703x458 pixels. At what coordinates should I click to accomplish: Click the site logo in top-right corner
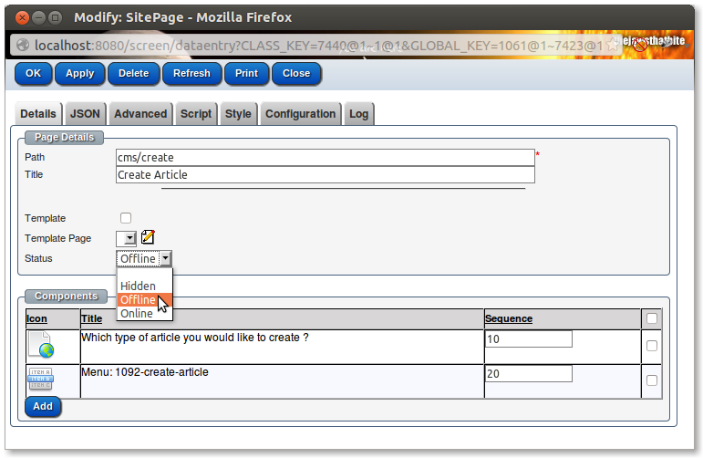649,43
